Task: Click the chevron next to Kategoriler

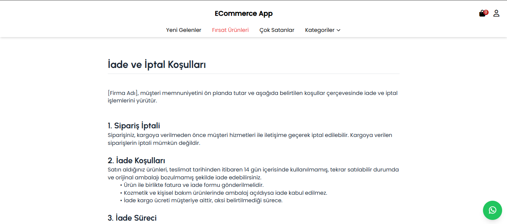Action: coord(339,30)
